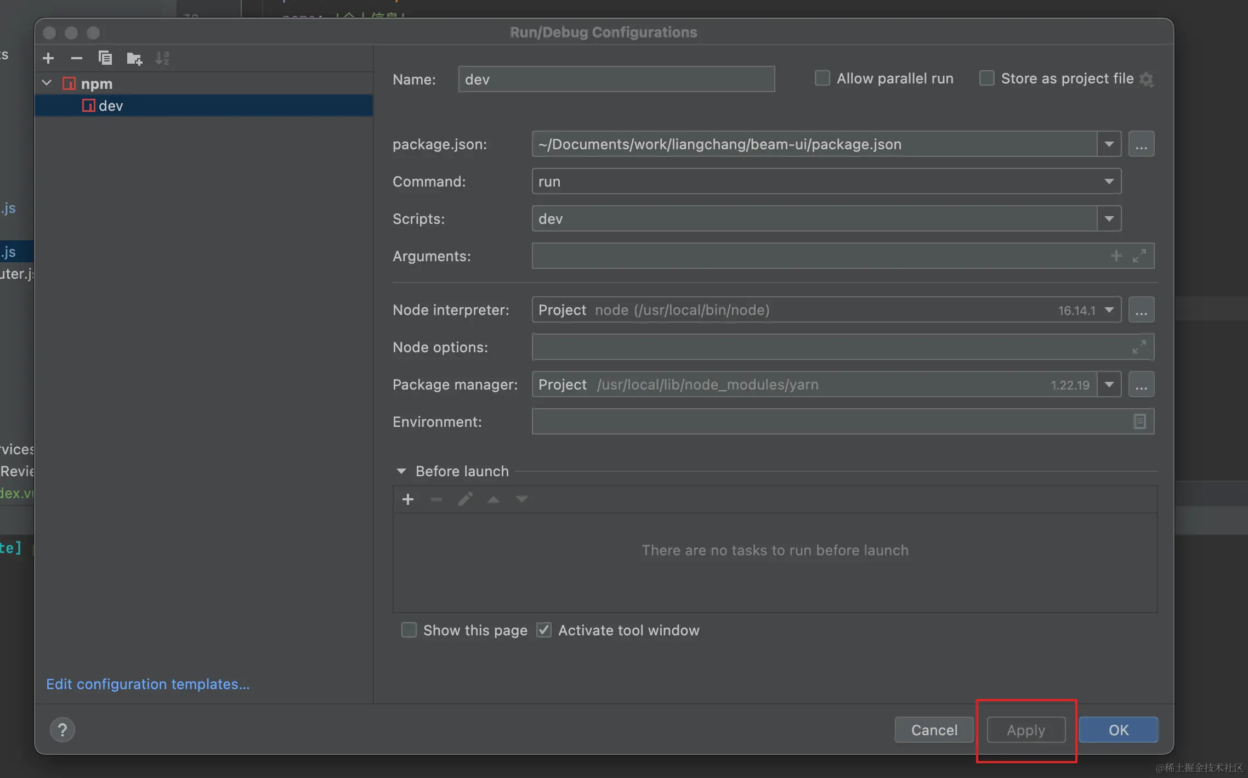The image size is (1248, 778).
Task: Select the dev configuration in tree
Action: (111, 106)
